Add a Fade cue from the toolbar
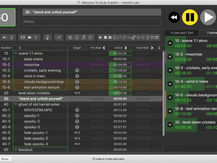This screenshot has height=163, width=217. point(59,37)
